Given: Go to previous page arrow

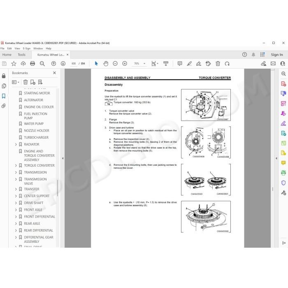Looking at the screenshot, I should point(53,63).
